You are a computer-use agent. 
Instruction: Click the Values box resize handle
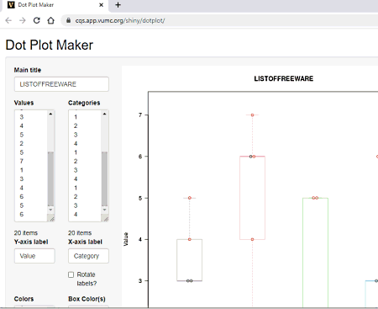point(52,219)
